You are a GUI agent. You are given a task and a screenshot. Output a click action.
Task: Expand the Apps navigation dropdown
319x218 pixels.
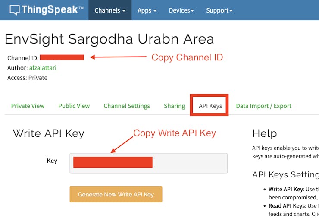coord(147,10)
